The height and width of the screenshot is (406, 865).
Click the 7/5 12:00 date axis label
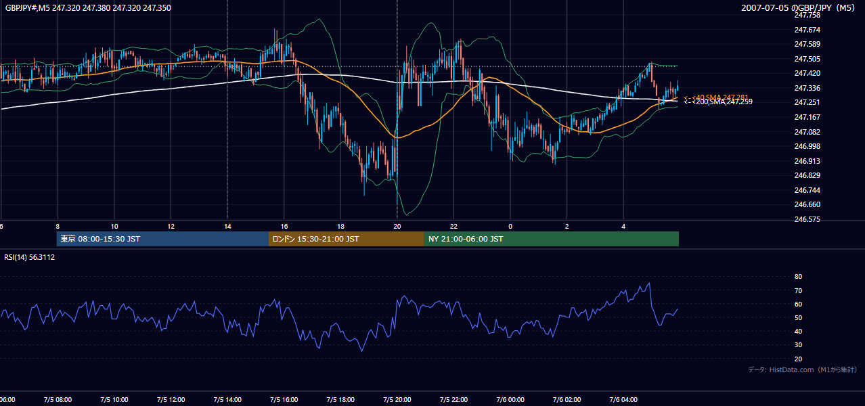(171, 400)
